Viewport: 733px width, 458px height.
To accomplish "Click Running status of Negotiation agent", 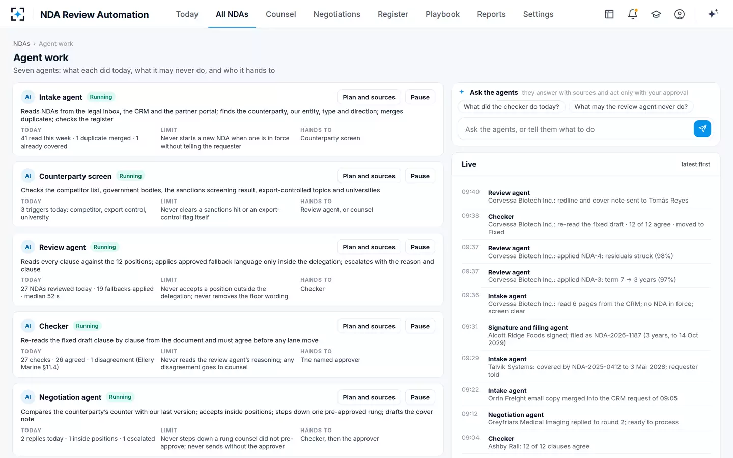I will [x=120, y=397].
